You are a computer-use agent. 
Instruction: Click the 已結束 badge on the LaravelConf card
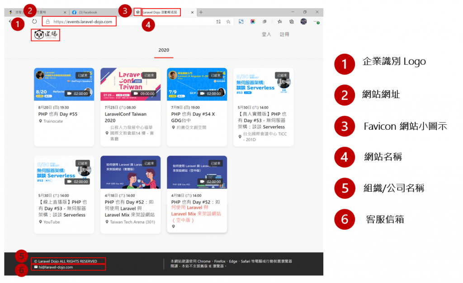(x=149, y=75)
